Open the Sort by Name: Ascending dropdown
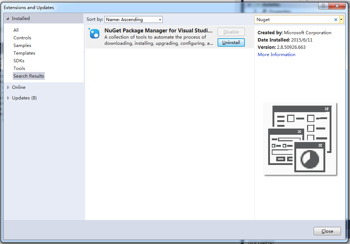 (x=134, y=20)
